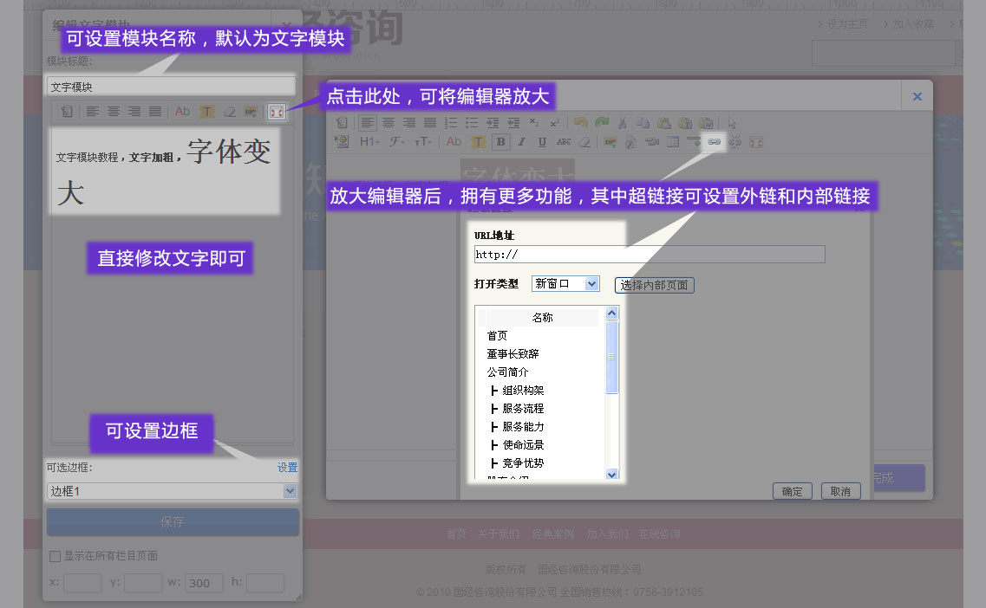The image size is (986, 608).
Task: Open the H1 heading dropdown
Action: (x=369, y=142)
